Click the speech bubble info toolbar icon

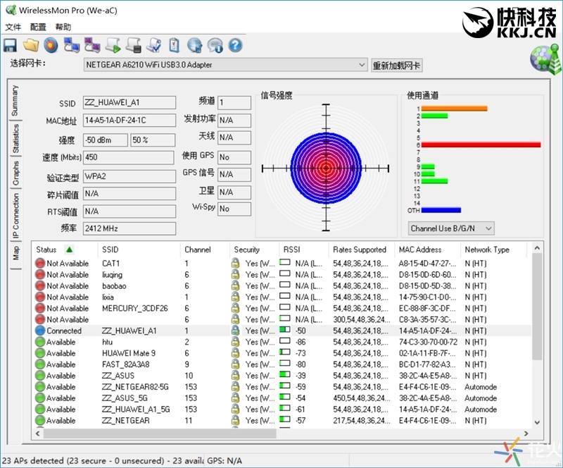pyautogui.click(x=215, y=45)
